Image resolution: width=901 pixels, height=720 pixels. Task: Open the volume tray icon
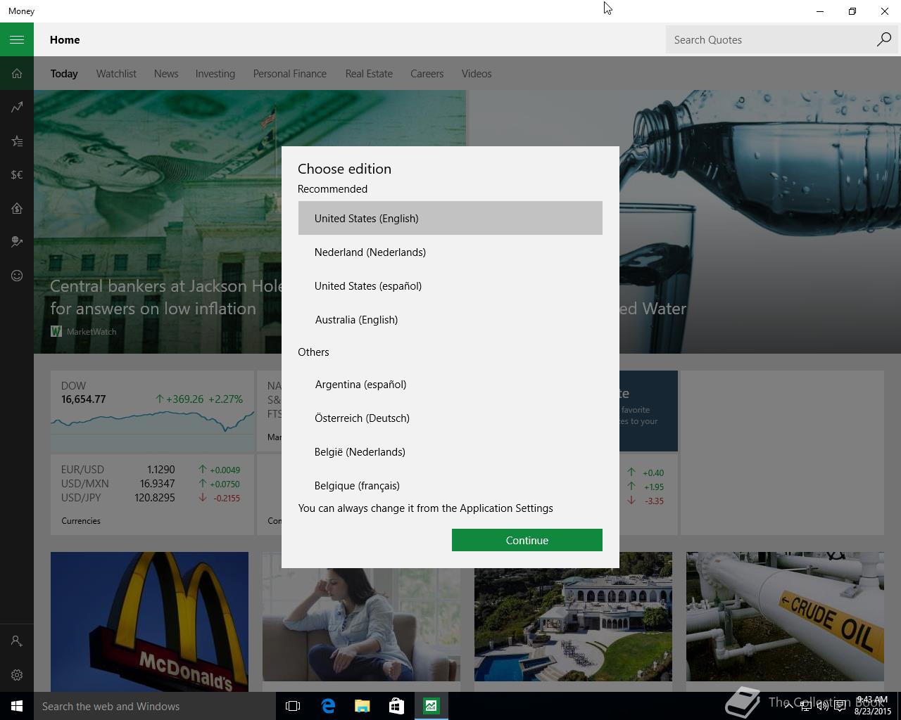click(822, 707)
